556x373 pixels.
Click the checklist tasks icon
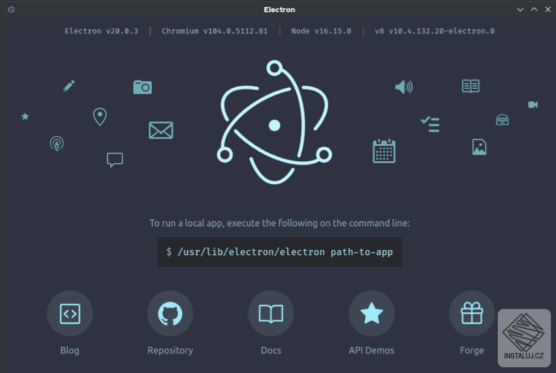(430, 124)
